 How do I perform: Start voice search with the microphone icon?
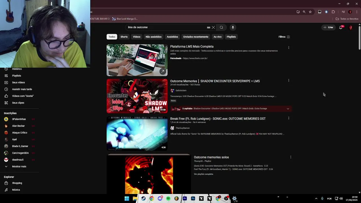point(233,27)
